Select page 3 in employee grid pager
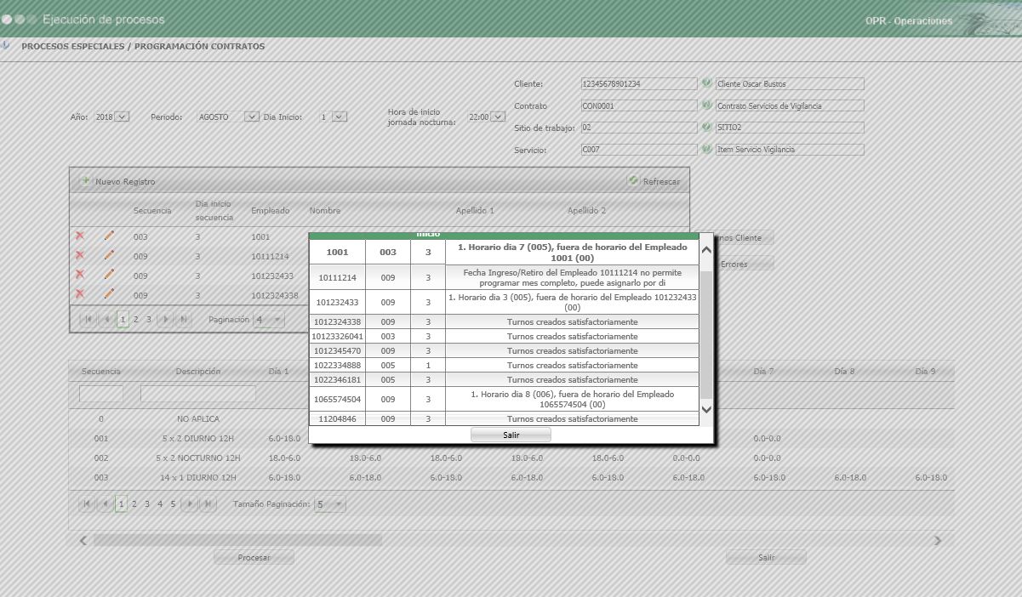Viewport: 1022px width, 597px height. [x=148, y=320]
